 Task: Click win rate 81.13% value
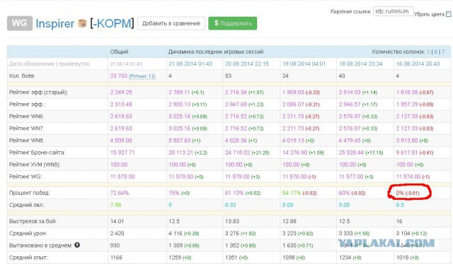(x=234, y=193)
